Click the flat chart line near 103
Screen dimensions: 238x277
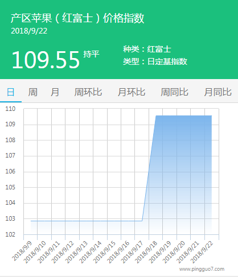[x=87, y=221]
